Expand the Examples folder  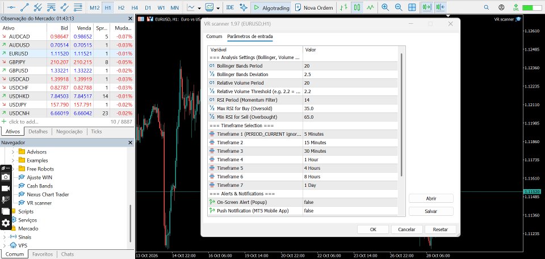click(x=13, y=160)
